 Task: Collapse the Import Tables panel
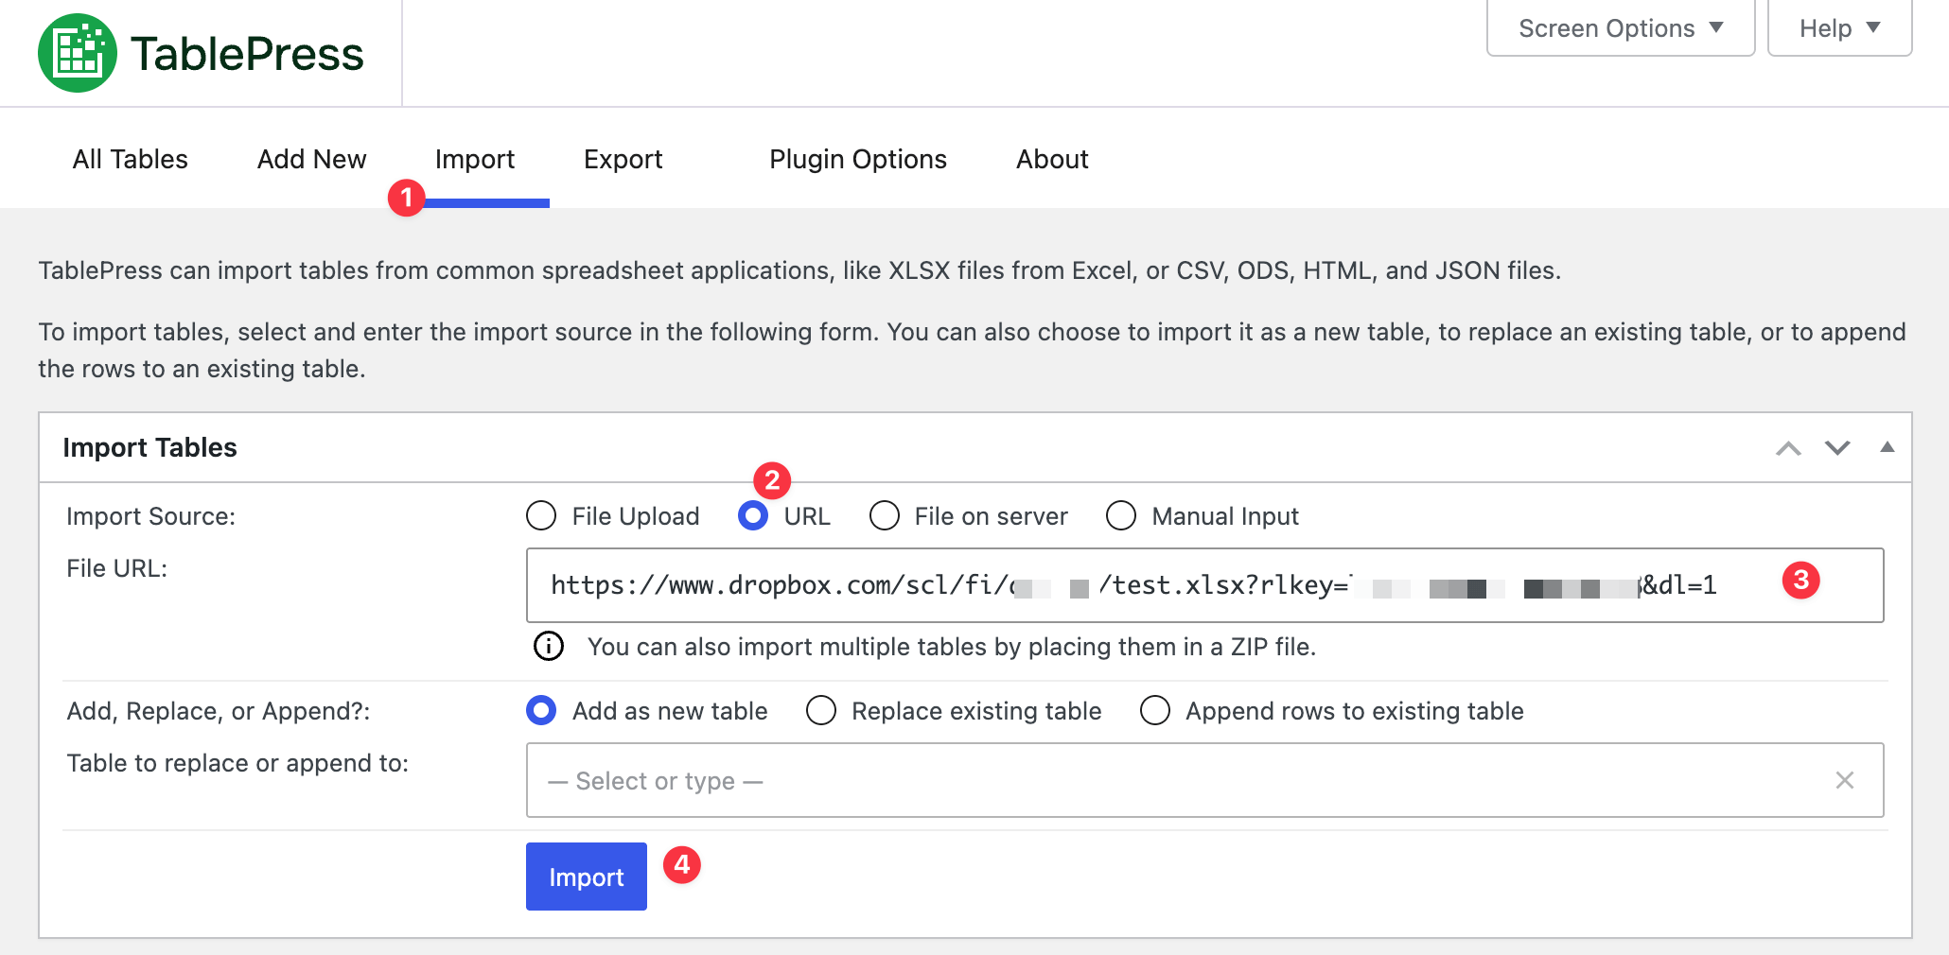(x=1887, y=447)
